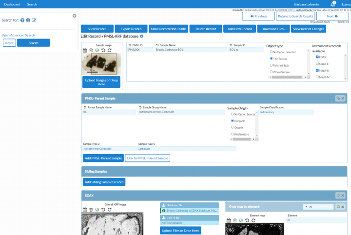Screen dimensions: 351x235
Task: Open settings gear beside PMSL-XRF database title
Action: click(141, 36)
